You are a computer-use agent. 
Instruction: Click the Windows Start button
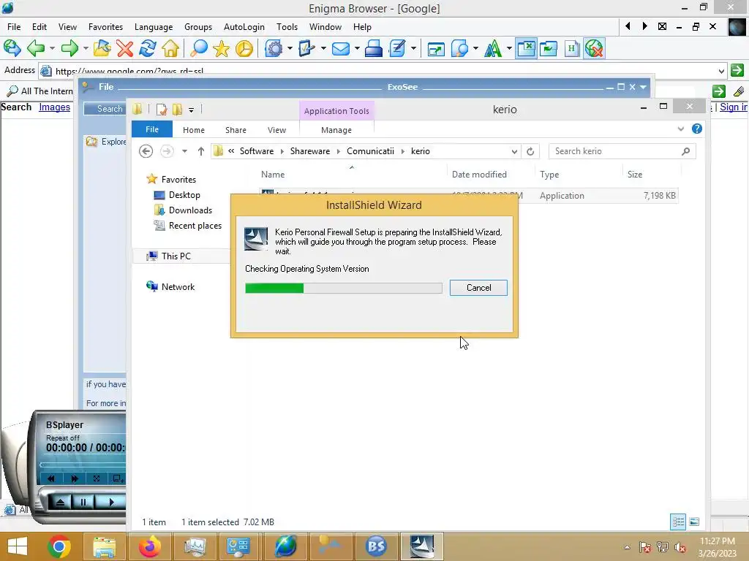[x=18, y=546]
